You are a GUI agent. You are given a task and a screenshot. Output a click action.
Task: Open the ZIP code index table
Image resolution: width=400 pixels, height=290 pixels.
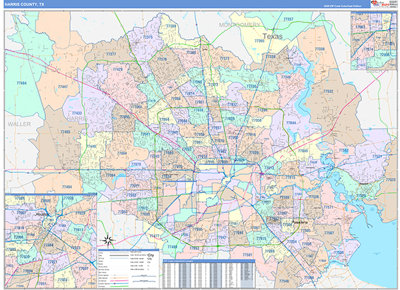[x=209, y=274]
